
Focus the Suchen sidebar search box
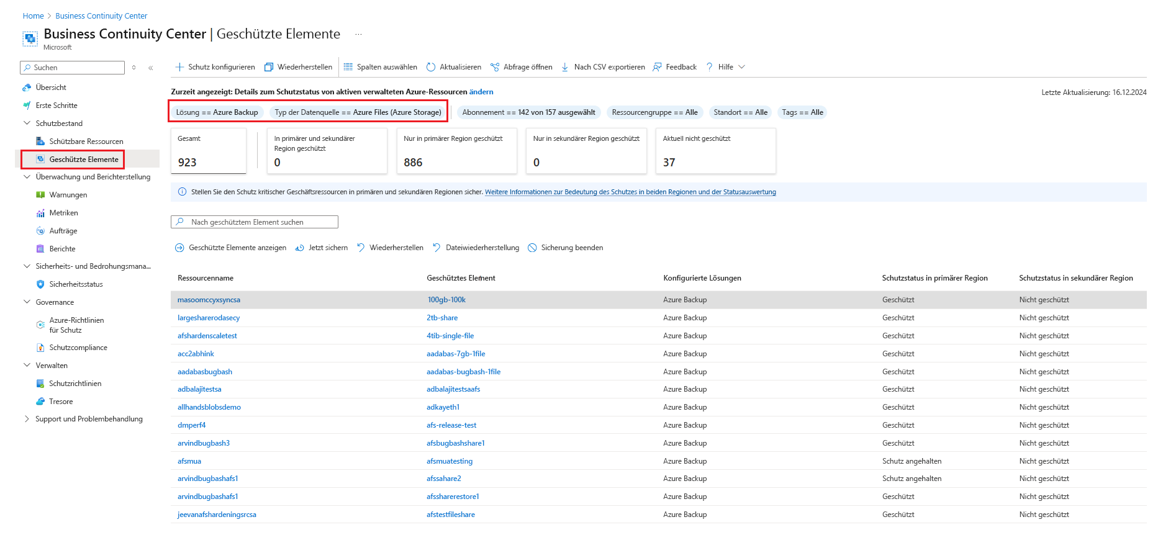pos(73,68)
